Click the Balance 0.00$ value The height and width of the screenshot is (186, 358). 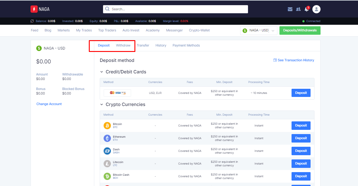point(52,21)
